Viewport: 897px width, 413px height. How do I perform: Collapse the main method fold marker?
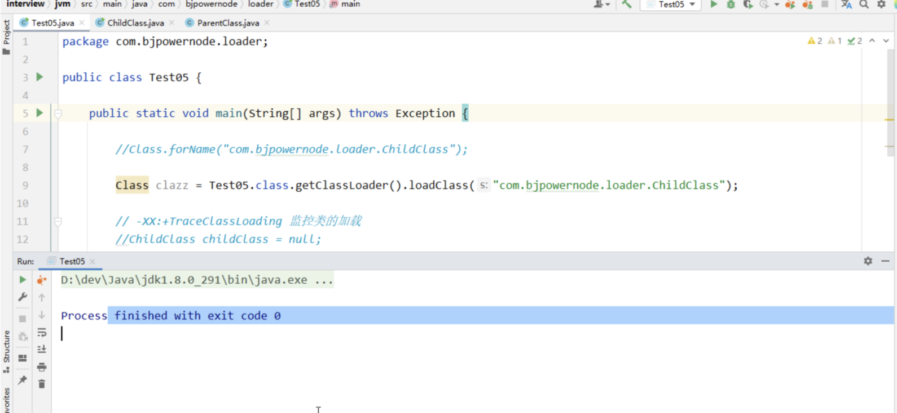58,113
